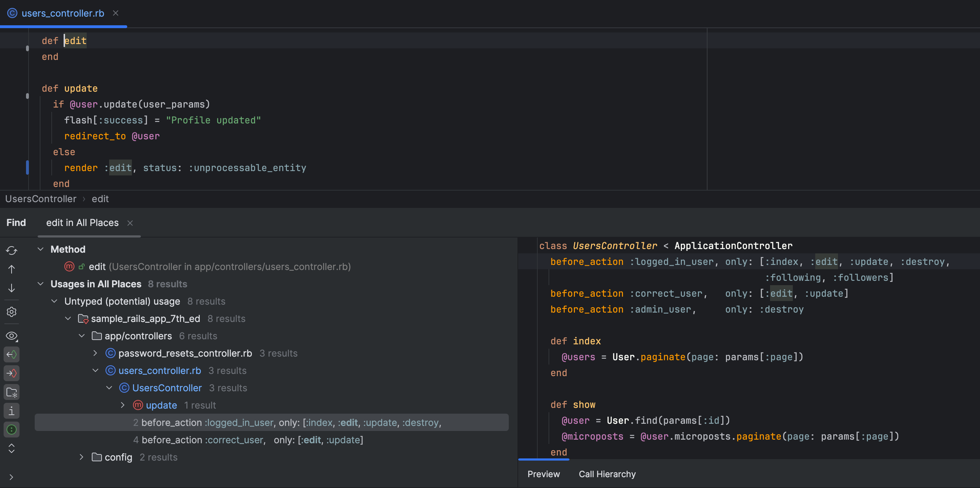Screen dimensions: 980x488
Task: Switch to the Call Hierarchy tab
Action: [607, 474]
